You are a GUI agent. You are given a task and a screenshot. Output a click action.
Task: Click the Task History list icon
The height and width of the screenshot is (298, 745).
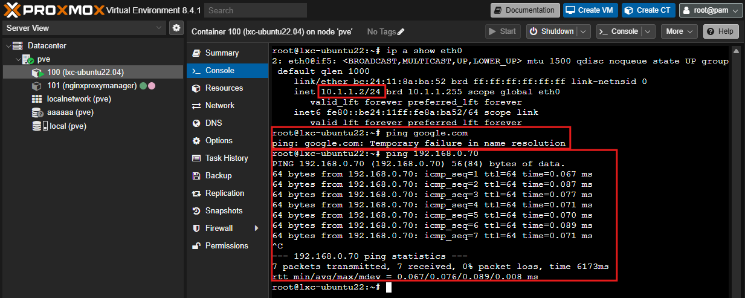pyautogui.click(x=196, y=158)
